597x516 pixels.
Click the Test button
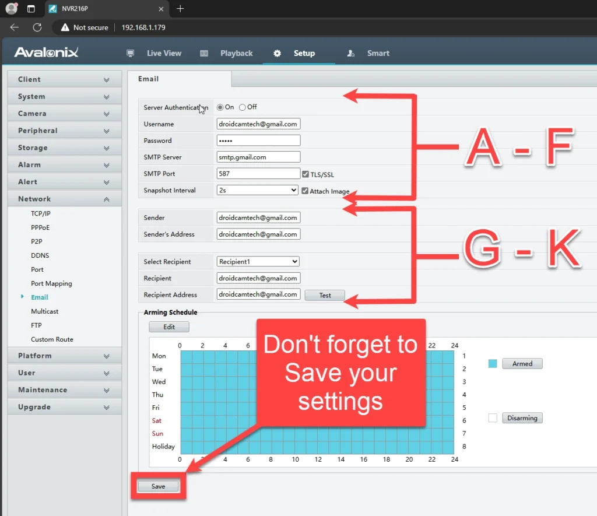[325, 296]
